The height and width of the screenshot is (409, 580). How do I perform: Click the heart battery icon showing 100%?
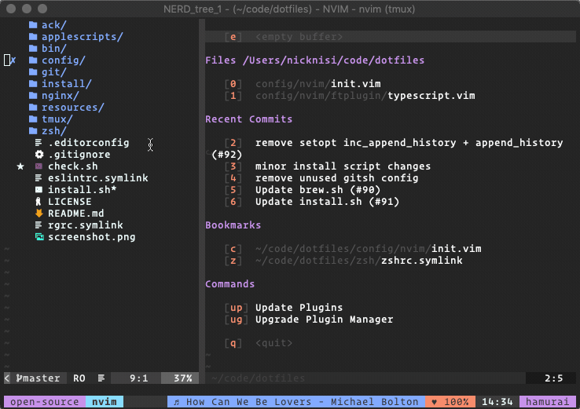[434, 402]
